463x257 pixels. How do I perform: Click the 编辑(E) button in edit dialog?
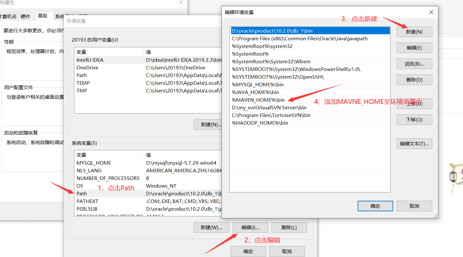pos(414,48)
